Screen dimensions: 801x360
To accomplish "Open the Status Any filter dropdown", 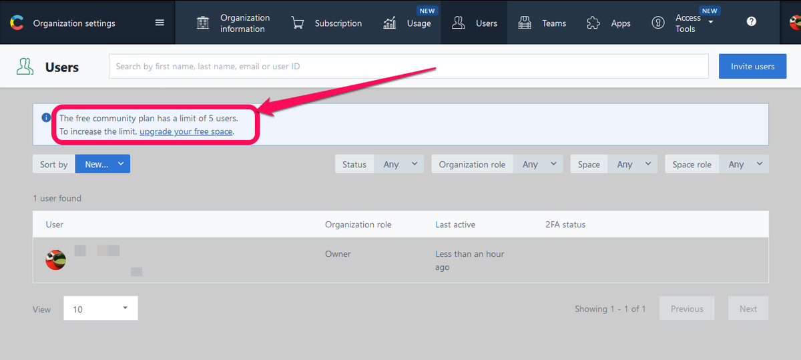I will click(x=399, y=164).
